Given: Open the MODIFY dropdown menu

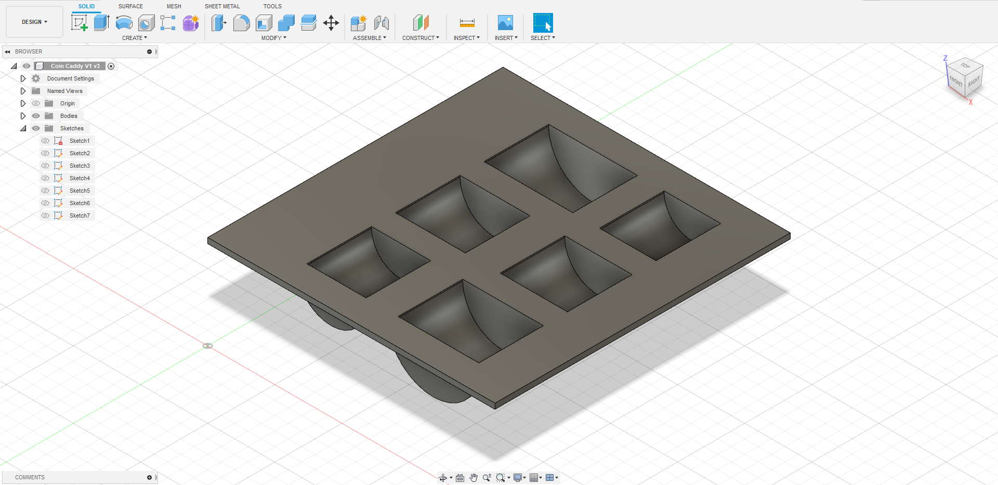Looking at the screenshot, I should (274, 38).
